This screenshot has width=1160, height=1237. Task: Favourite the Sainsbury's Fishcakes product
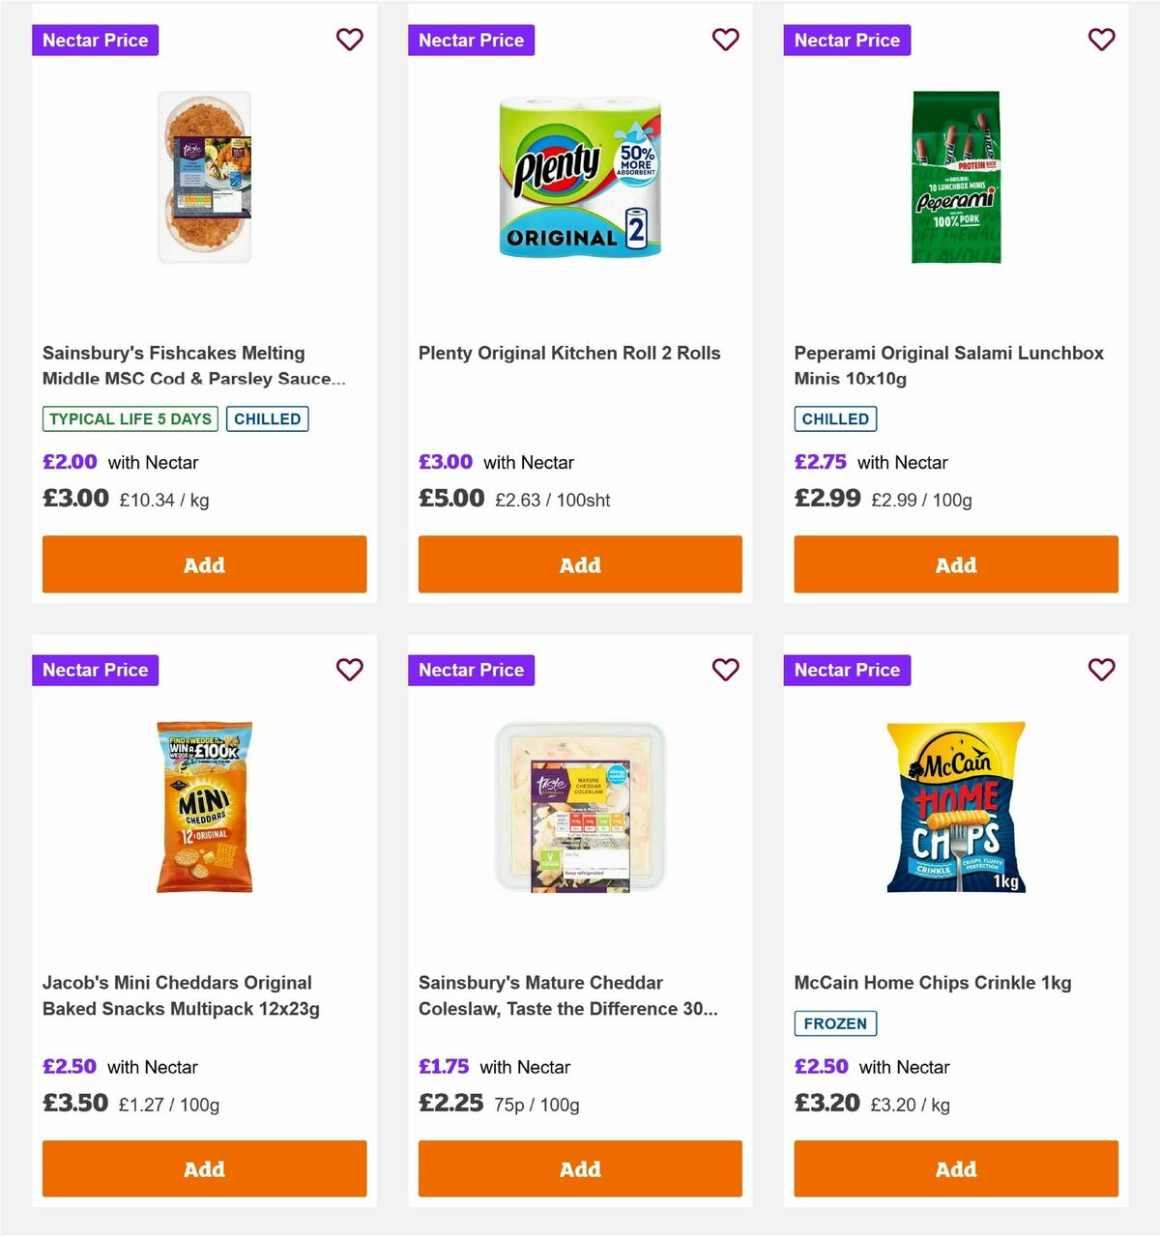point(349,40)
